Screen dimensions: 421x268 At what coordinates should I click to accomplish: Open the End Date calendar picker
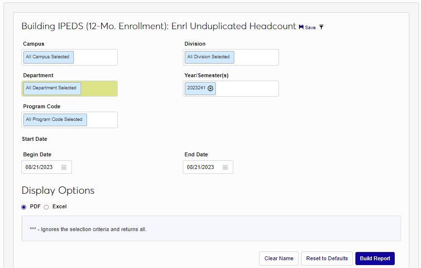(x=225, y=167)
